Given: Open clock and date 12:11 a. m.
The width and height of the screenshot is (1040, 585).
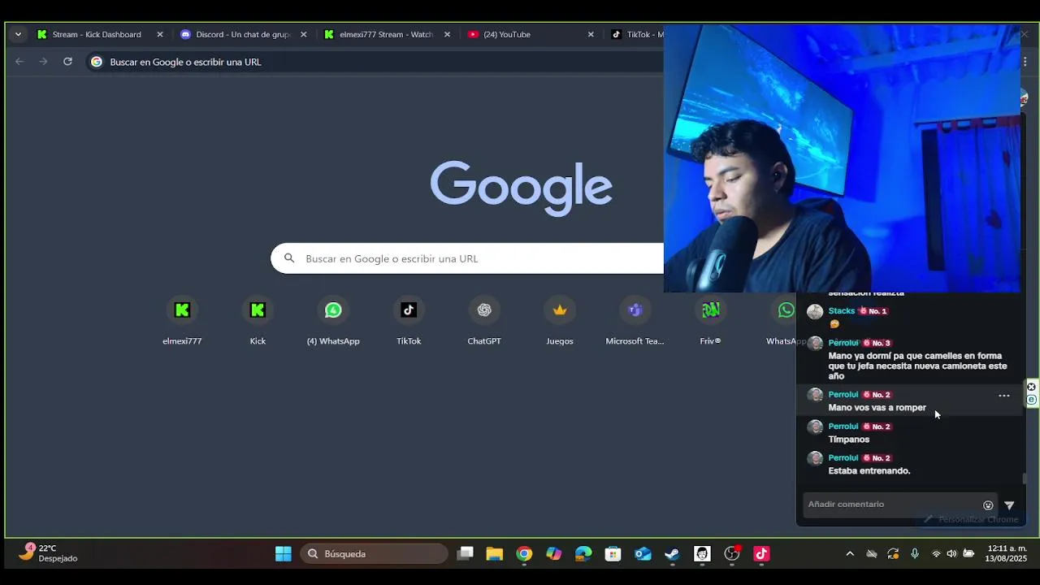Looking at the screenshot, I should (1006, 553).
